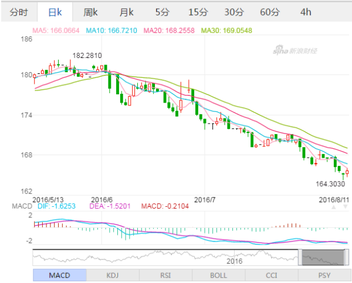Switch to the 分时 intraday chart tab
Screen dimensions: 352x283
click(x=19, y=12)
